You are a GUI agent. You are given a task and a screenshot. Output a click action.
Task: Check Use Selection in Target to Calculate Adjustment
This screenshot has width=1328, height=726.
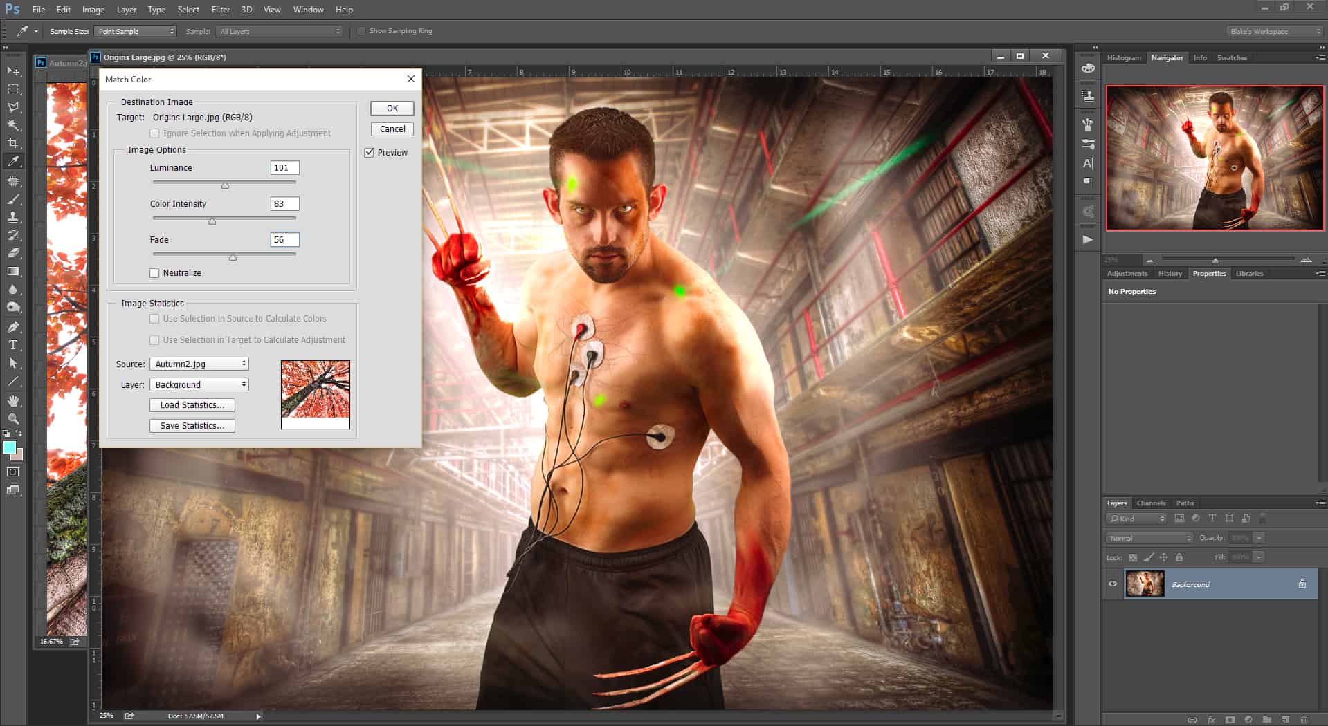(154, 340)
